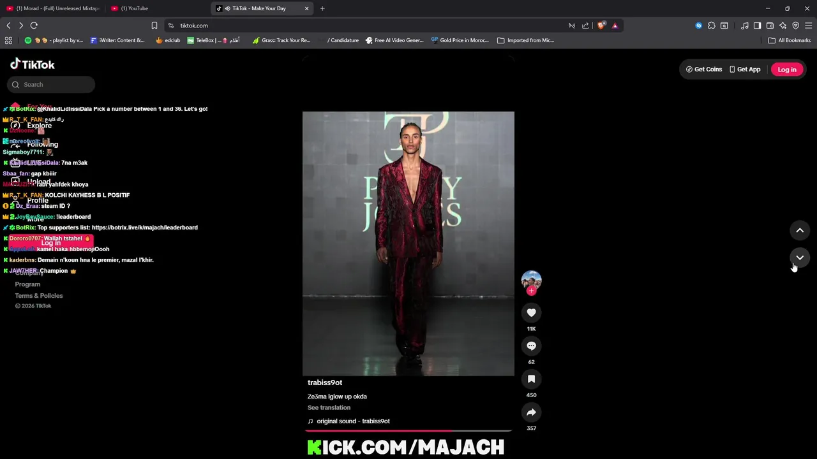This screenshot has width=817, height=459.
Task: Open the Spotify playlist bookmark
Action: point(54,40)
